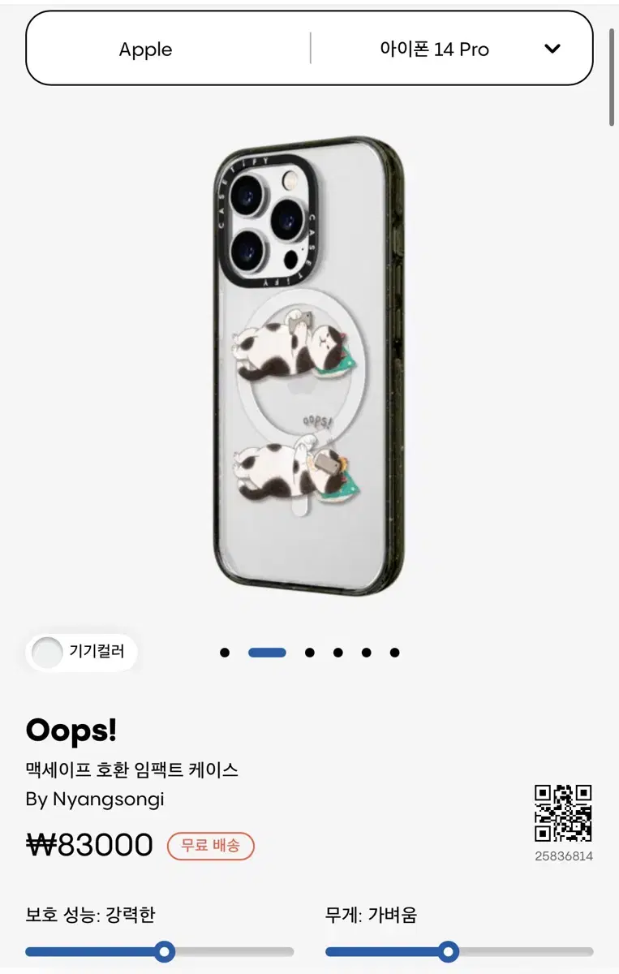Tap the product QR code
The height and width of the screenshot is (974, 619).
click(x=563, y=813)
